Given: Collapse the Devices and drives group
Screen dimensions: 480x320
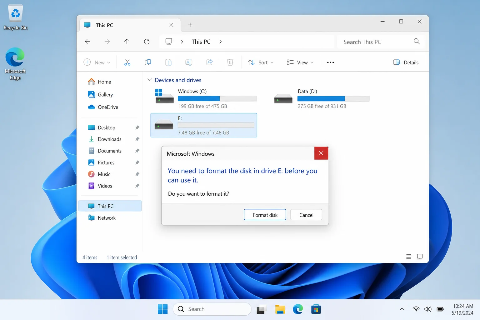Looking at the screenshot, I should pyautogui.click(x=150, y=80).
